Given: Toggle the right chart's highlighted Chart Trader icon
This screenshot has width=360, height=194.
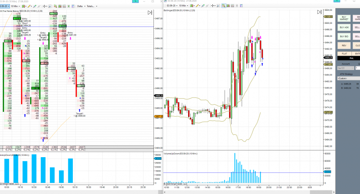Looking at the screenshot, I should [x=224, y=5].
